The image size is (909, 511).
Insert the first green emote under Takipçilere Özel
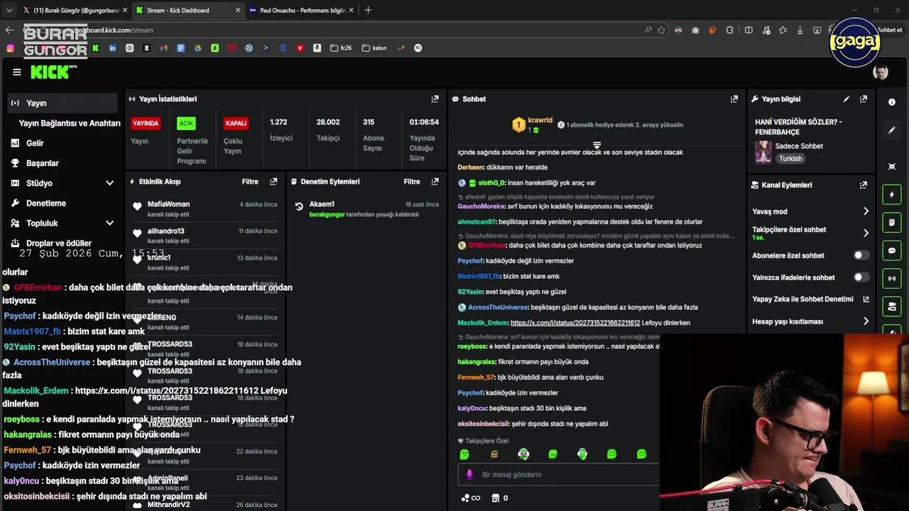pos(464,454)
